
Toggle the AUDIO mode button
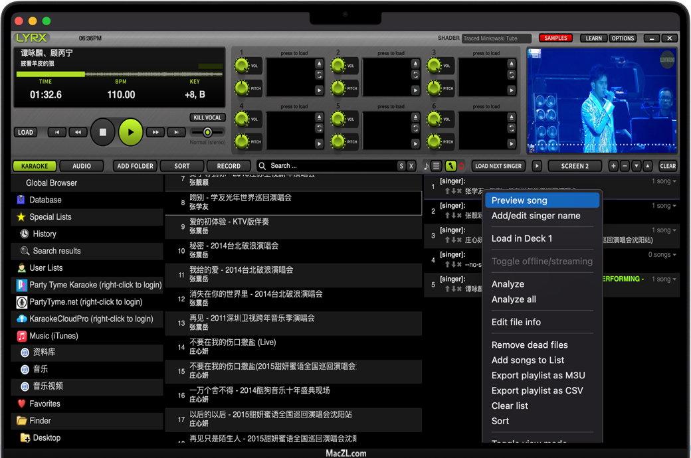click(x=82, y=166)
